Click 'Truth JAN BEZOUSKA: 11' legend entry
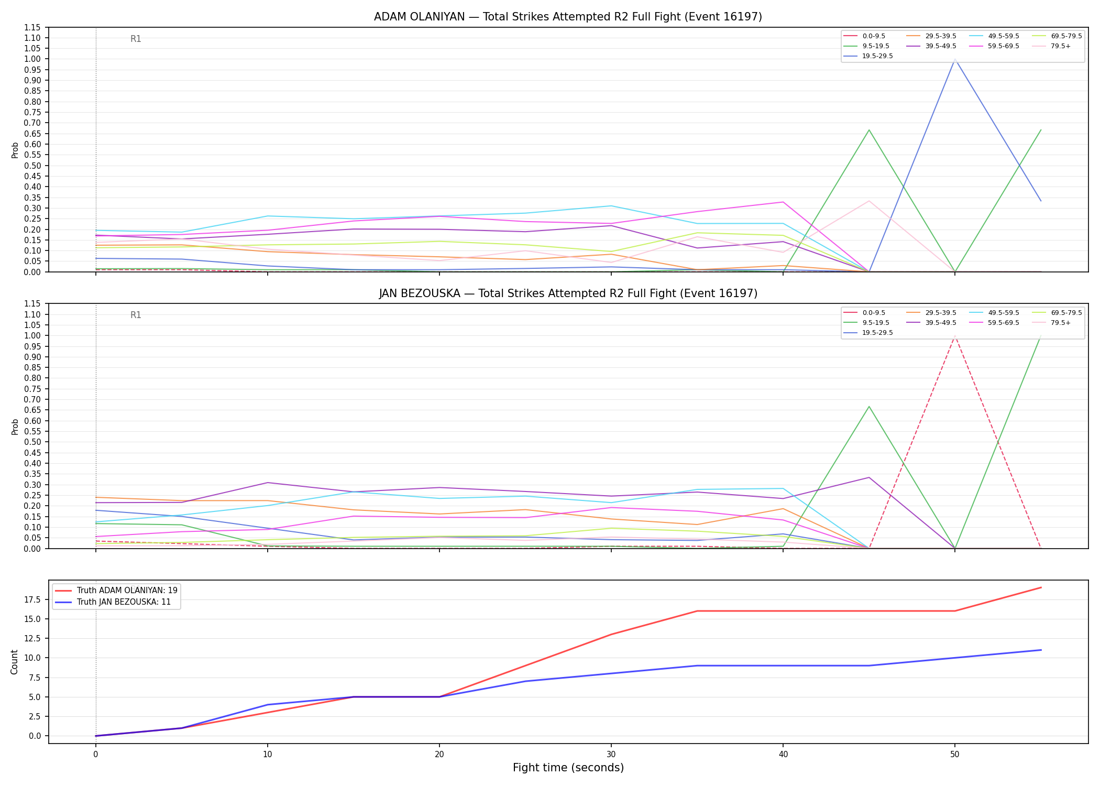 [113, 602]
